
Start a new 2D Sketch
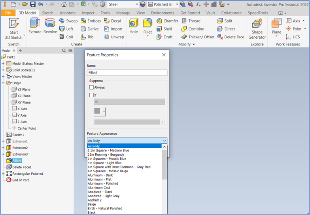click(x=13, y=29)
